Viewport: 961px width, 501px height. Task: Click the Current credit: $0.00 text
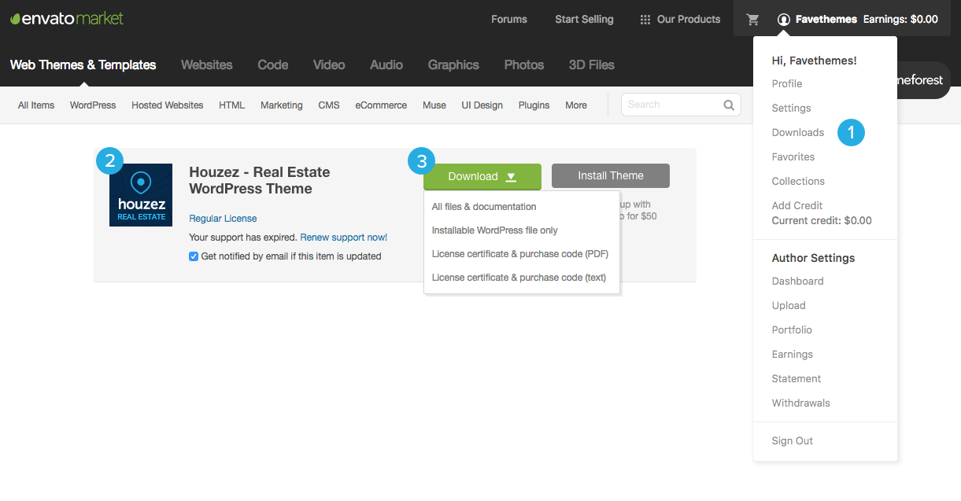[x=822, y=221]
